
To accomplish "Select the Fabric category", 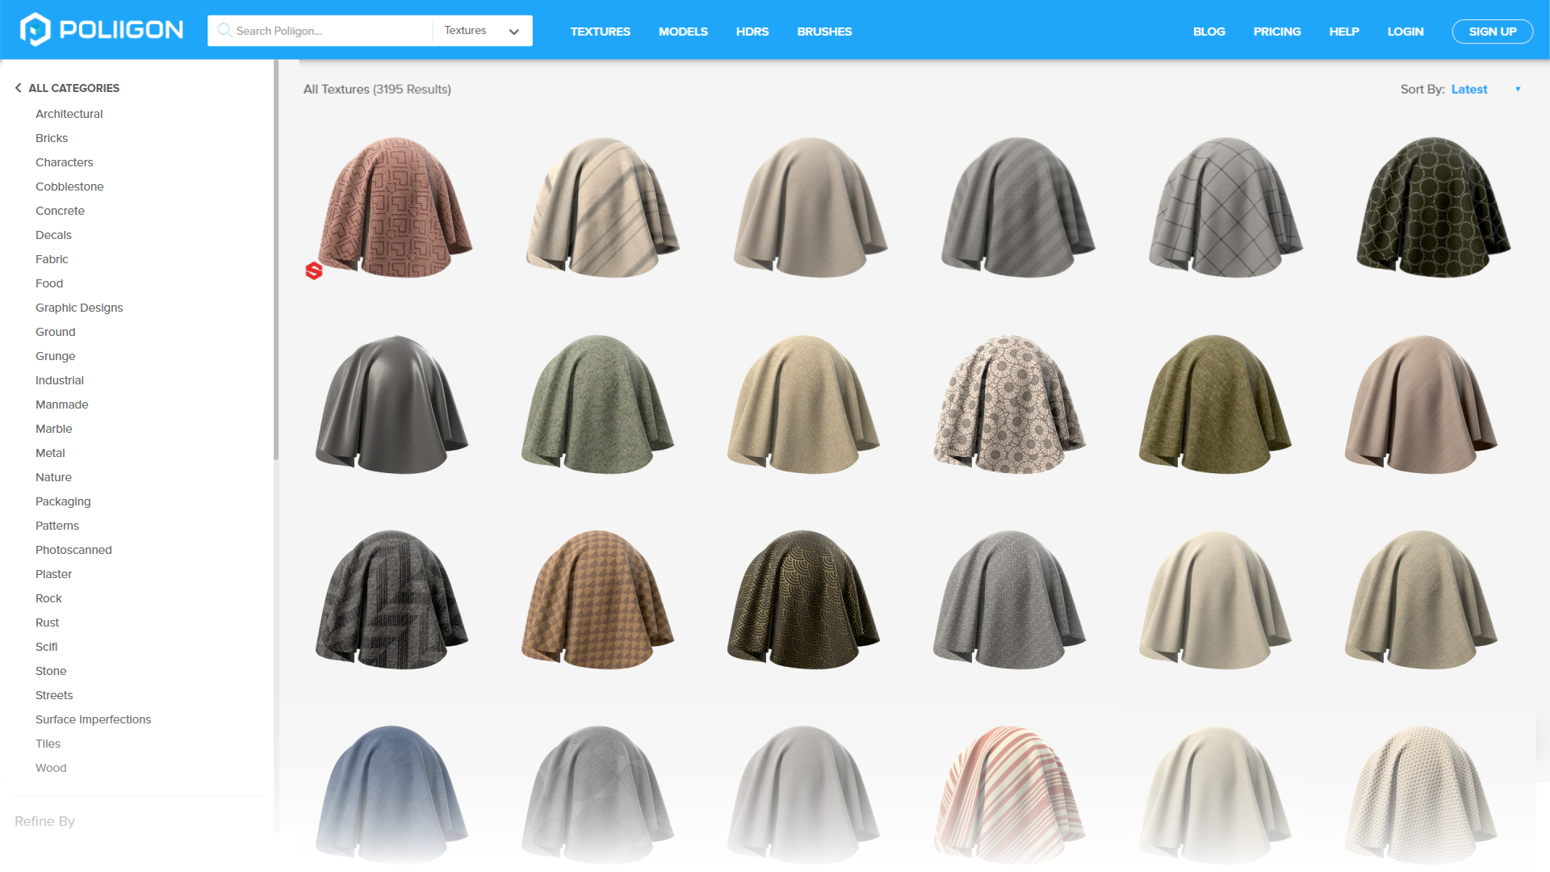I will (52, 259).
